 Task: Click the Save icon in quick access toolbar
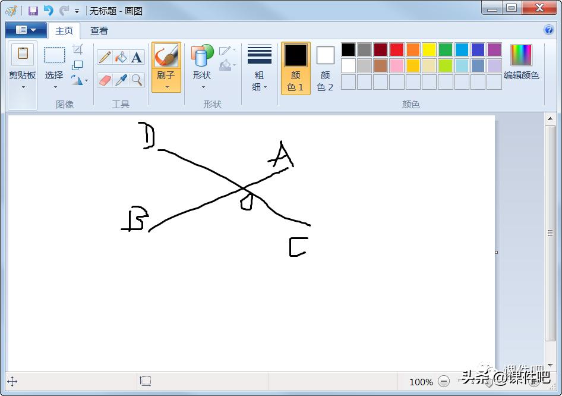pyautogui.click(x=33, y=11)
